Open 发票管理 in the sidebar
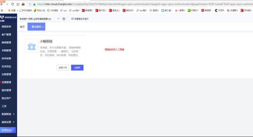The height and width of the screenshot is (137, 253). tap(6, 83)
